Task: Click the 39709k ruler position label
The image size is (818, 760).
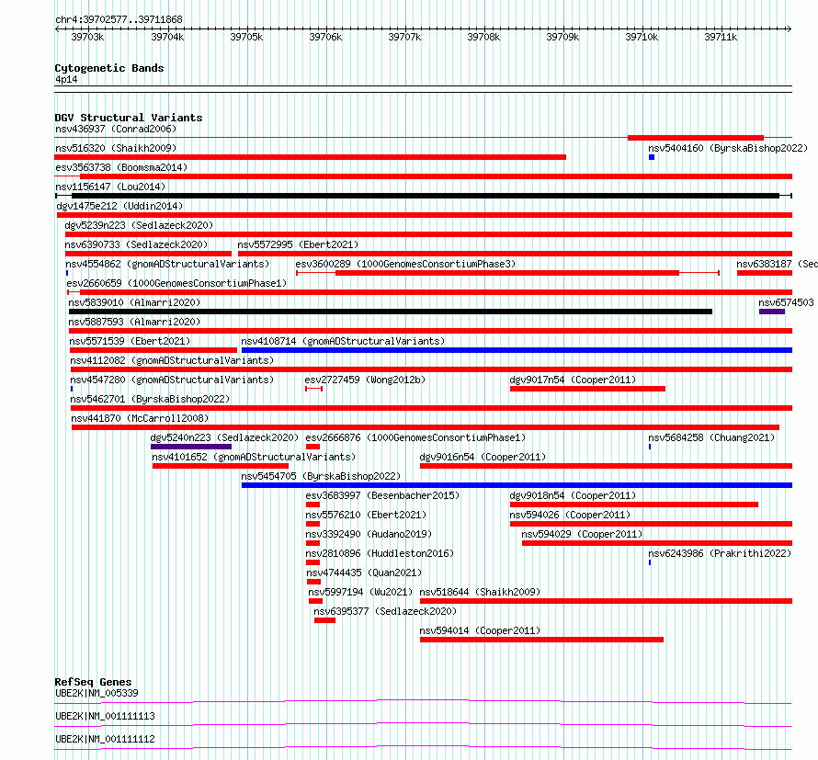Action: 562,37
